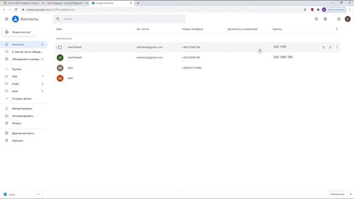Click email of first Hard Resett row
This screenshot has width=354, height=199.
pos(149,47)
